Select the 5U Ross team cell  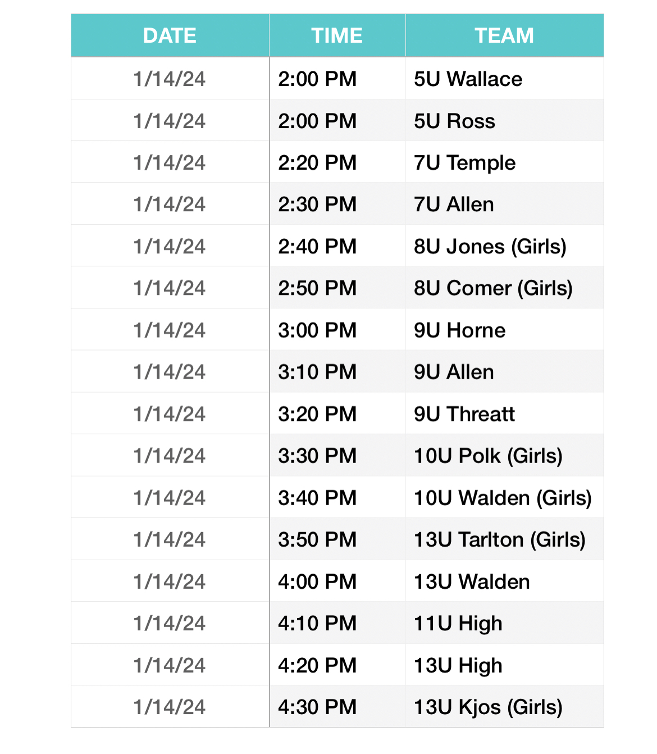(504, 120)
